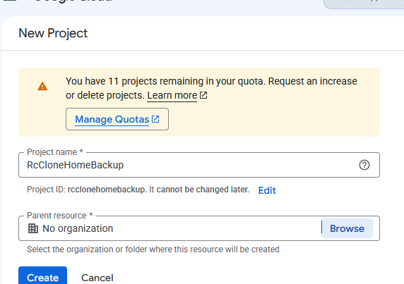404x284 pixels.
Task: Click the external-link icon beside Learn more
Action: point(203,95)
